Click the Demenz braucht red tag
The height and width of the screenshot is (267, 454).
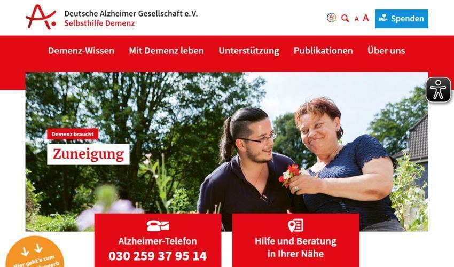[73, 134]
